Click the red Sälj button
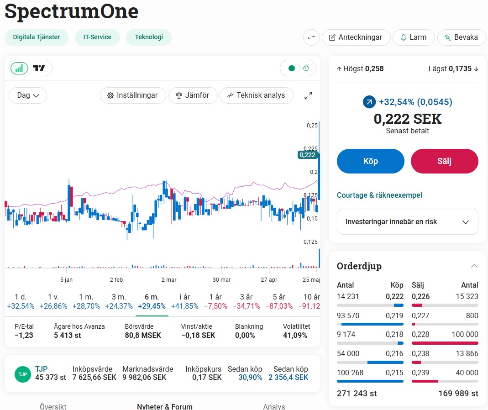The width and height of the screenshot is (488, 410). pyautogui.click(x=445, y=161)
